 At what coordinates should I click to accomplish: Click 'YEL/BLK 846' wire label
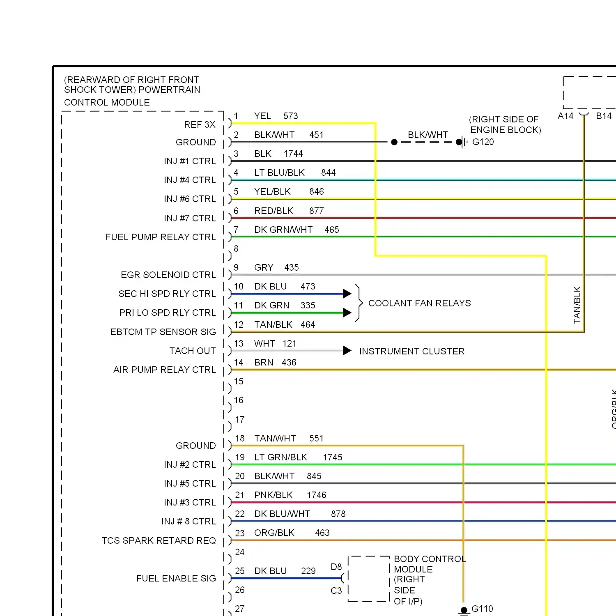coord(289,192)
